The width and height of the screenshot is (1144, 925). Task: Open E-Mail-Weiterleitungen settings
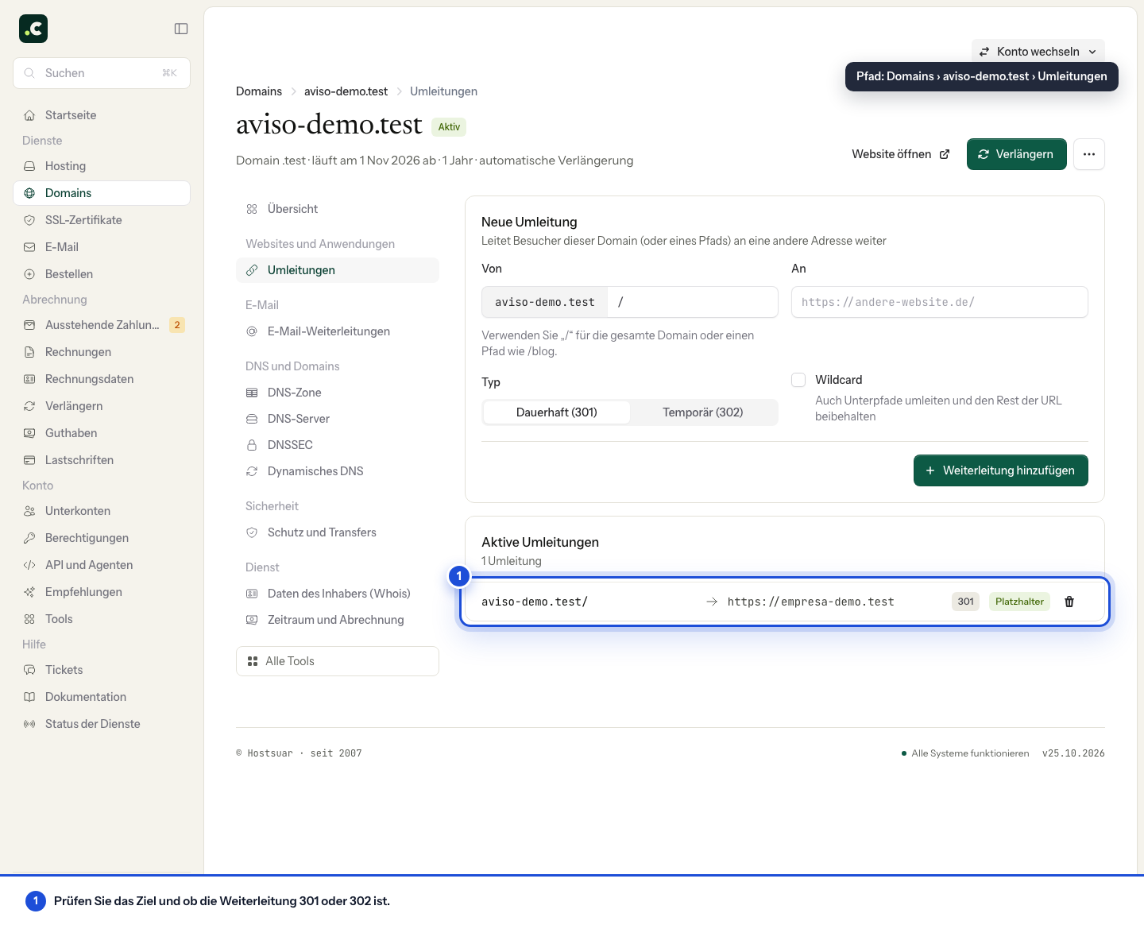pos(338,331)
